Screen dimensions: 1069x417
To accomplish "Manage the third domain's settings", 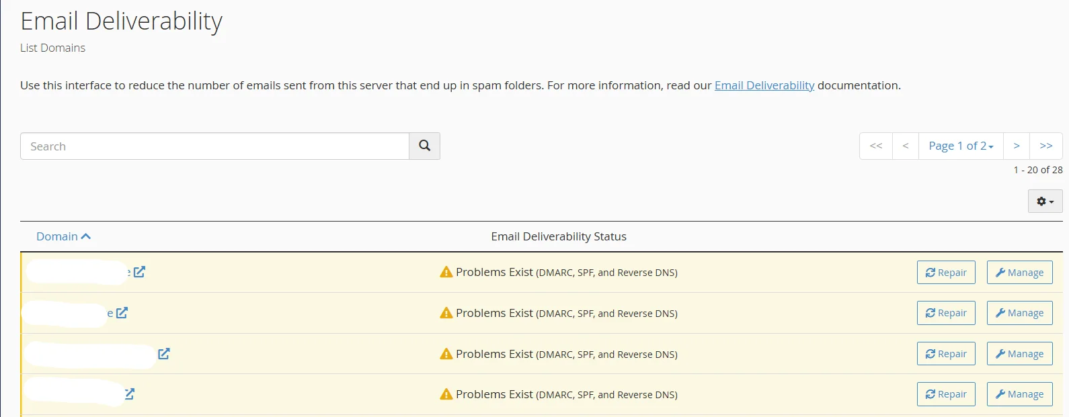I will [1019, 354].
